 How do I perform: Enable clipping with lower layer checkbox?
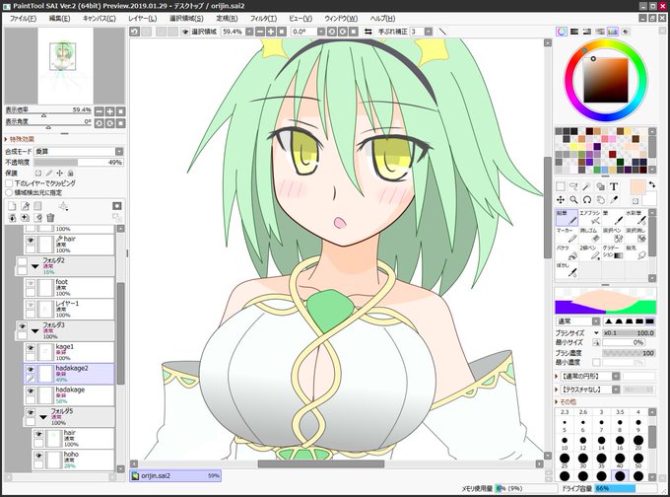click(x=9, y=183)
